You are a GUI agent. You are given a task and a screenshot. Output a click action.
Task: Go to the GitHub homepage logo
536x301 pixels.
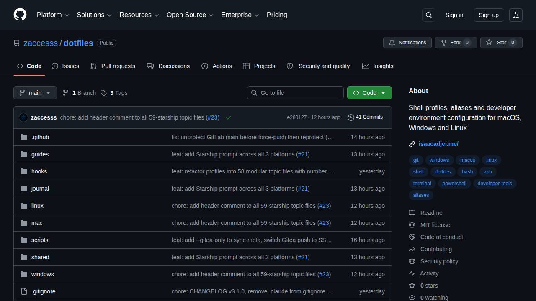click(20, 15)
